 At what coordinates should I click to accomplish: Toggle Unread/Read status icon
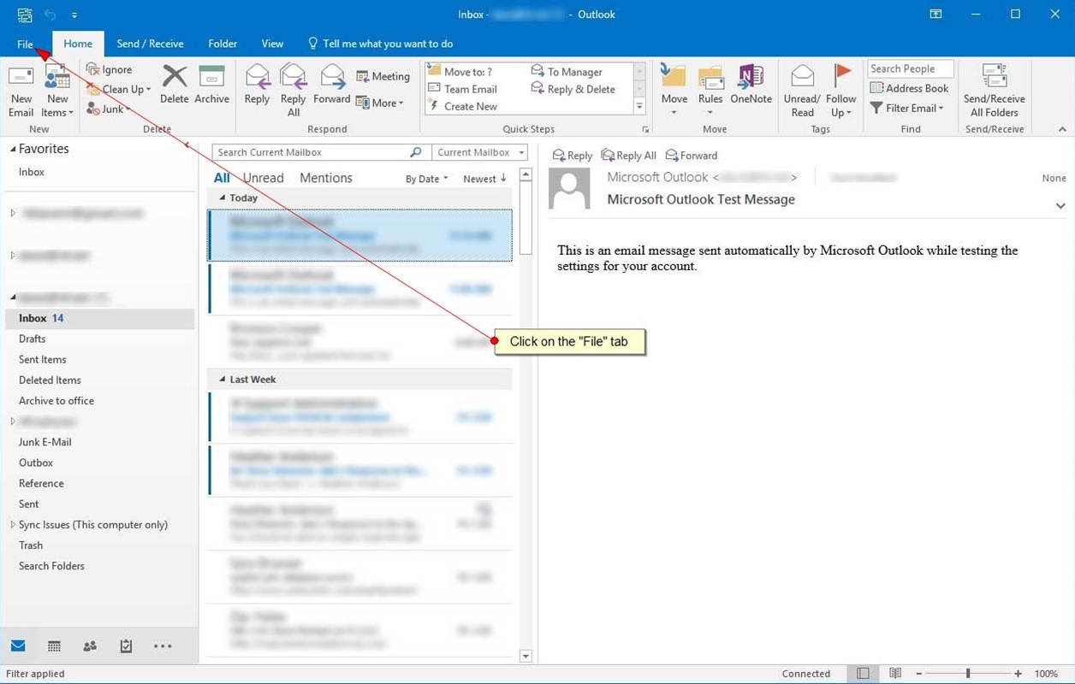(x=802, y=77)
